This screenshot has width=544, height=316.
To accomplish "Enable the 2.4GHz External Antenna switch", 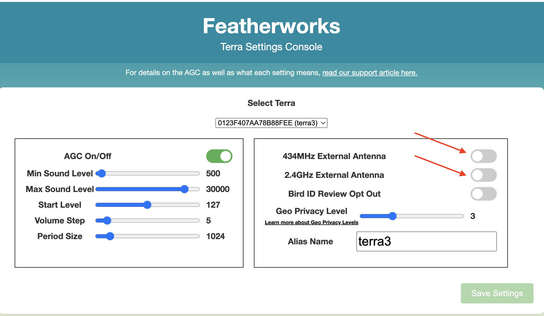I will point(483,175).
